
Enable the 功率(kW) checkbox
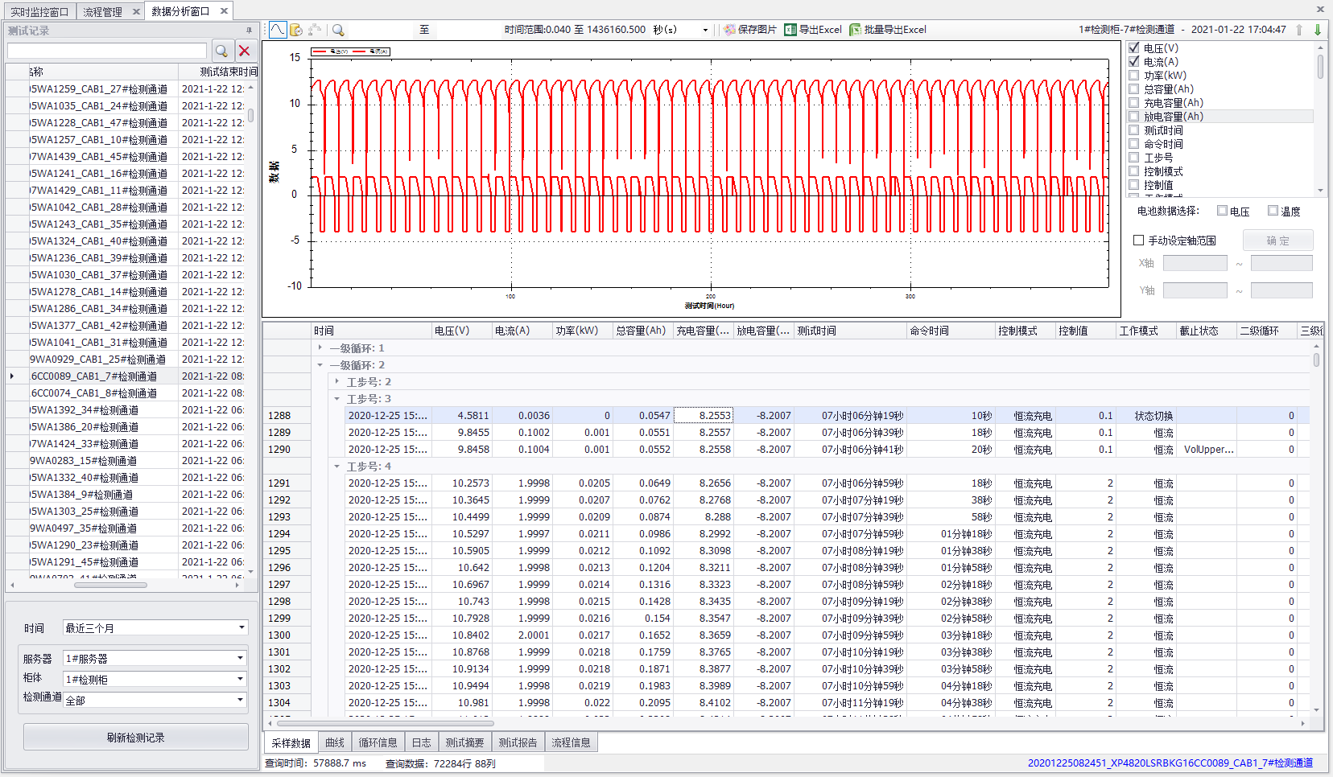pos(1134,75)
